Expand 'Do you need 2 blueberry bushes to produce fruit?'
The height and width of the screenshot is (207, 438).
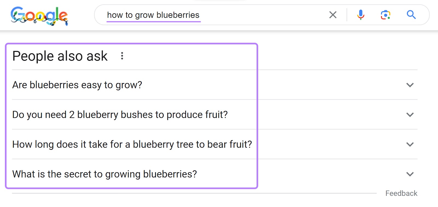pyautogui.click(x=410, y=115)
